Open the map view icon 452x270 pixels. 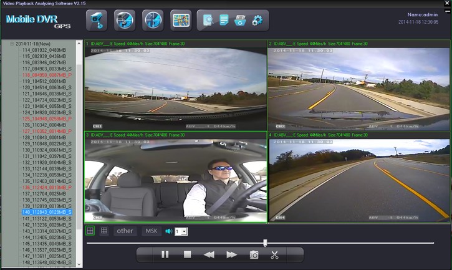click(181, 20)
